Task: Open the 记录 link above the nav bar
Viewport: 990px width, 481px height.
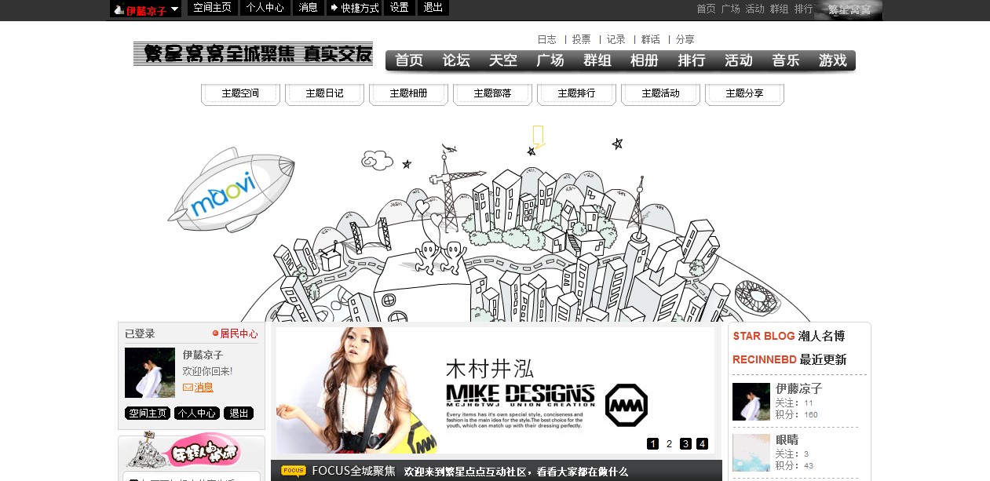Action: (x=616, y=39)
